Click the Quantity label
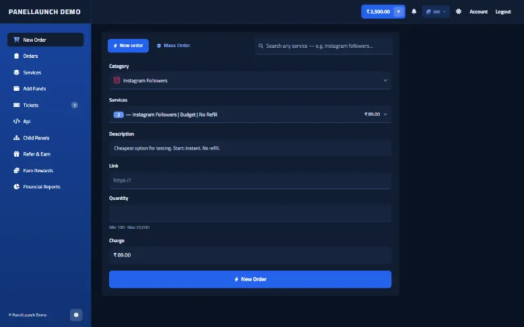 point(119,198)
